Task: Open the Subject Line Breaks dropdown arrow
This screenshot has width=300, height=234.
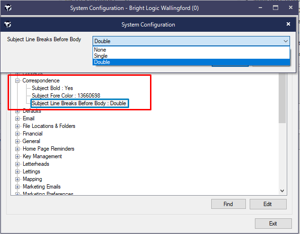Action: coord(285,41)
